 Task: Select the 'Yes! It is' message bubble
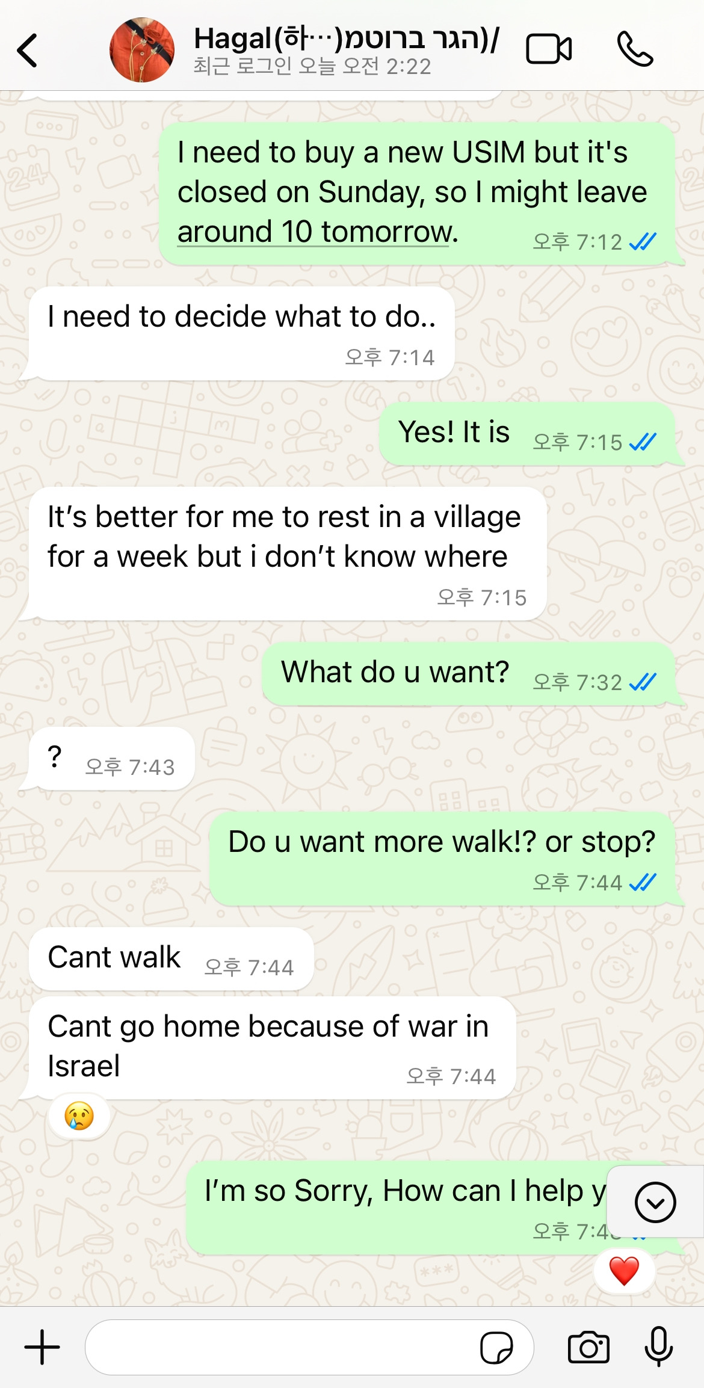[527, 434]
